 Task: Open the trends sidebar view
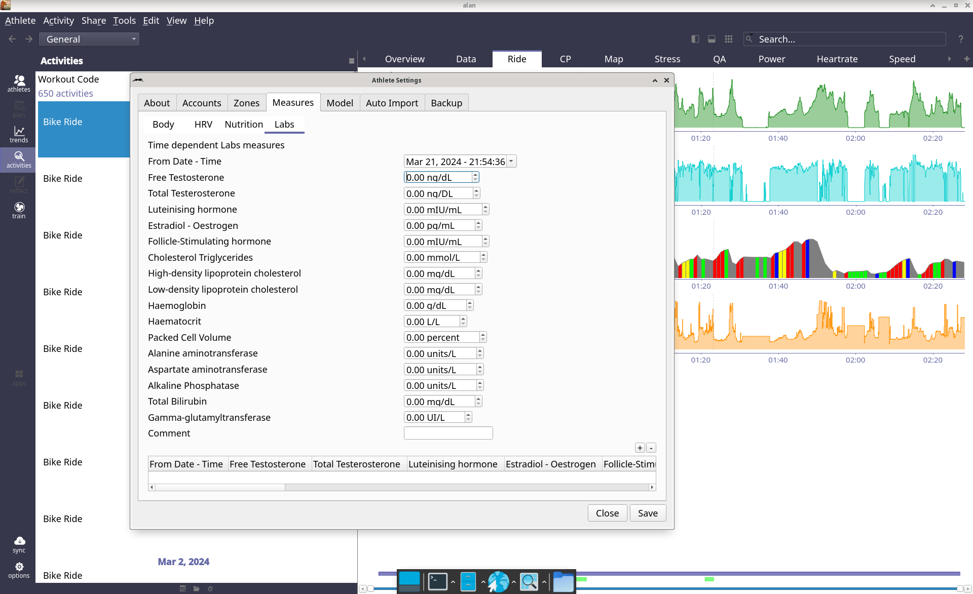click(x=19, y=134)
